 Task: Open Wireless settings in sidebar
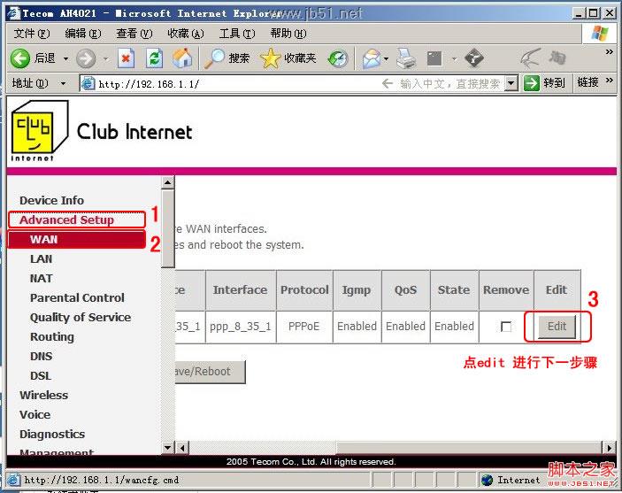coord(43,395)
